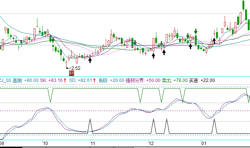Click the red up arrow after SK value
The image size is (250, 148).
click(x=65, y=80)
